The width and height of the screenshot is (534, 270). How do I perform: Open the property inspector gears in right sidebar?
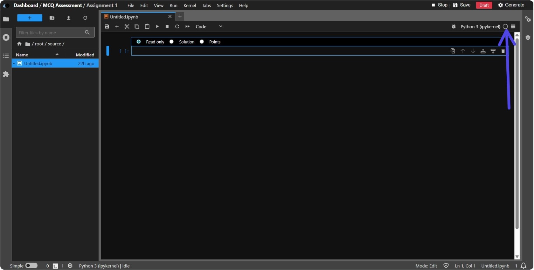tap(528, 19)
